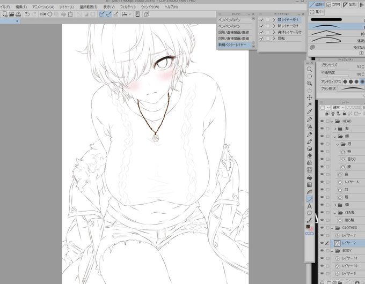Hide the BODY folder layer

click(322, 251)
